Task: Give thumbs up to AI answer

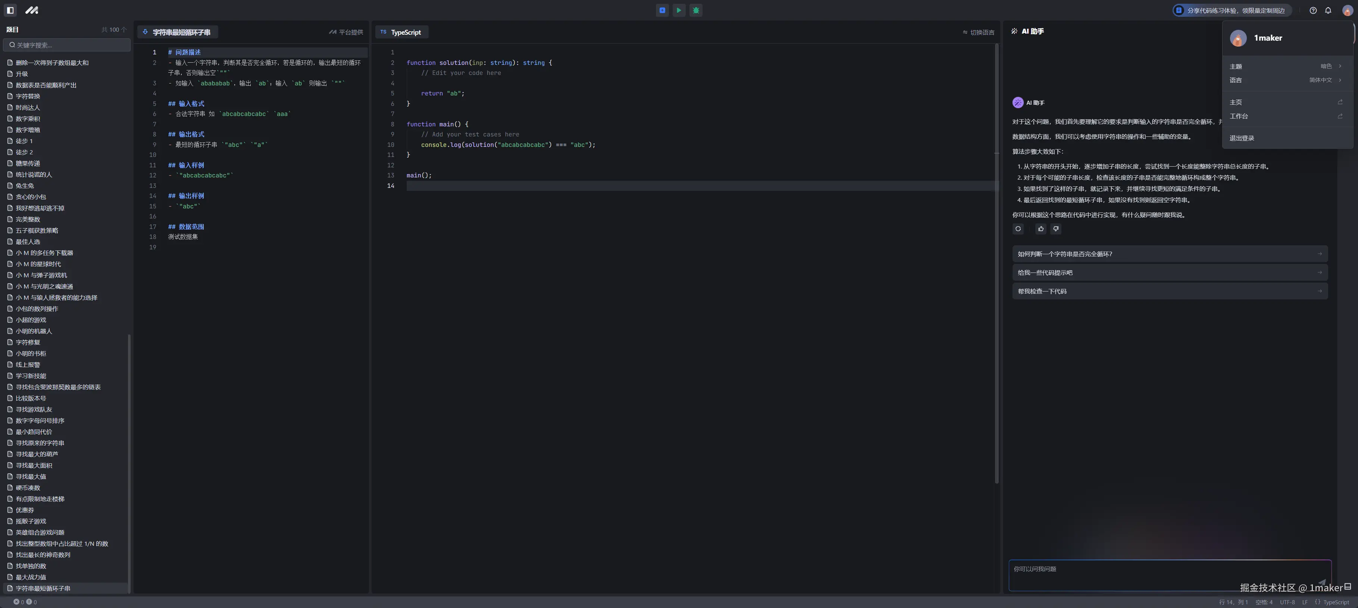Action: 1041,229
